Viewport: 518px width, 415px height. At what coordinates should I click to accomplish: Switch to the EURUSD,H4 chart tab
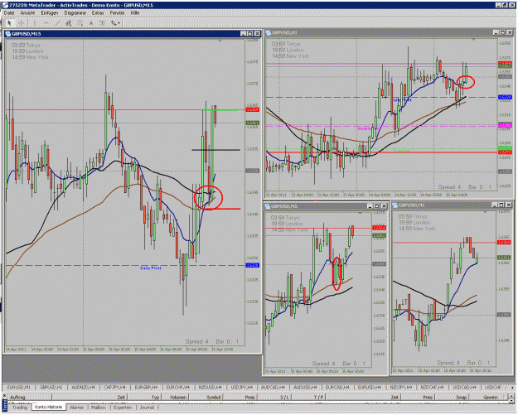370,388
